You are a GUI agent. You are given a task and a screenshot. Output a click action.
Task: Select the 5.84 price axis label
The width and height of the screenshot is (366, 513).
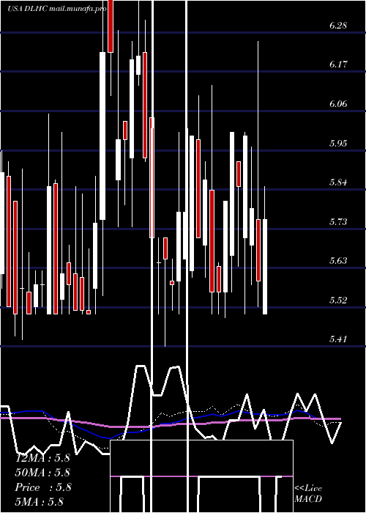point(338,182)
